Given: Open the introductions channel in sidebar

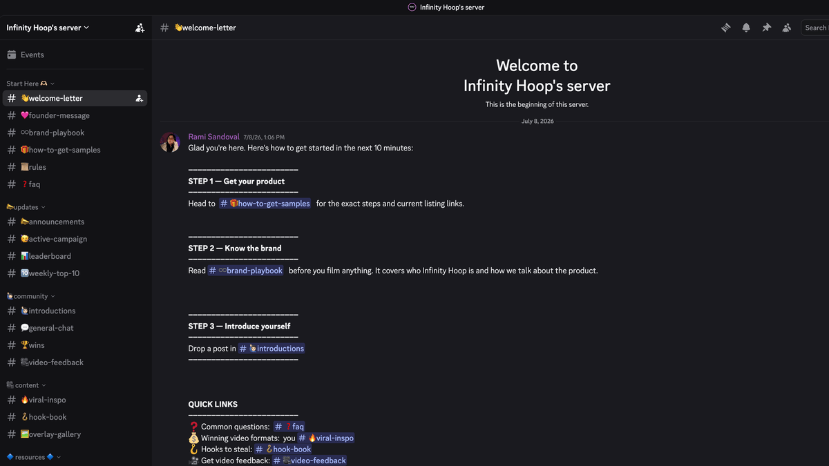Looking at the screenshot, I should [x=75, y=311].
